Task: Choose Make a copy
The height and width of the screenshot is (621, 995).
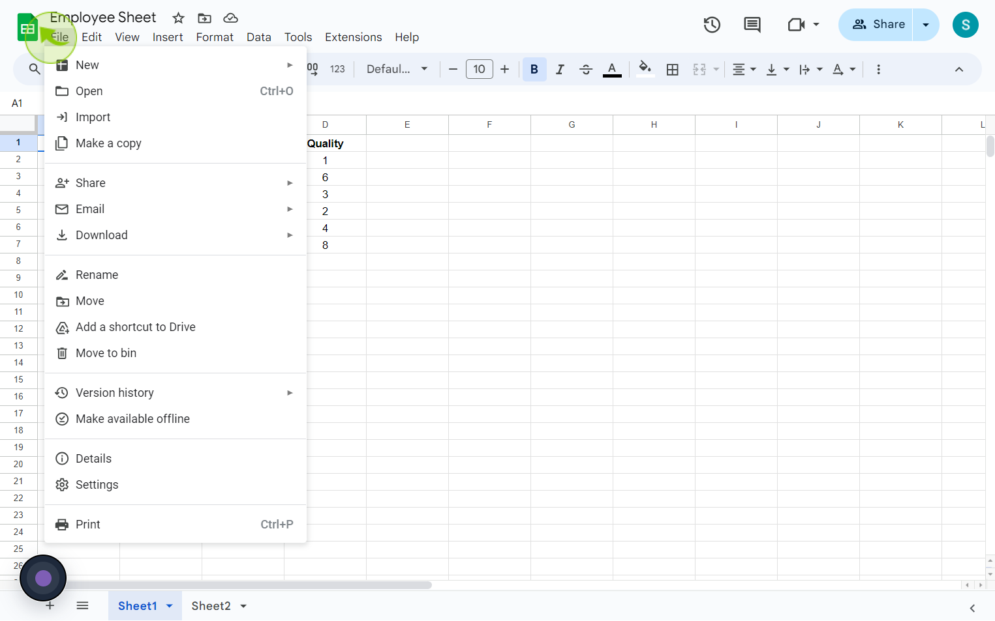Action: 176,143
